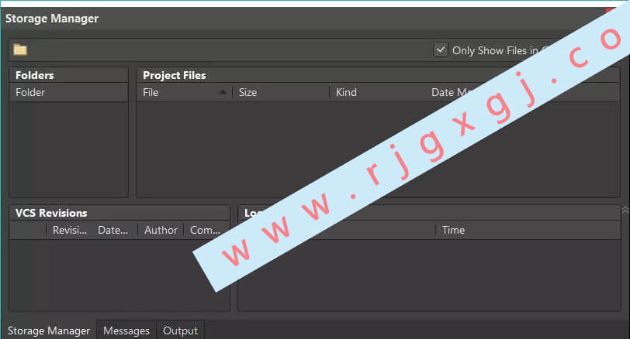Click the Author column header
Screen dimensions: 630x339
click(x=161, y=230)
